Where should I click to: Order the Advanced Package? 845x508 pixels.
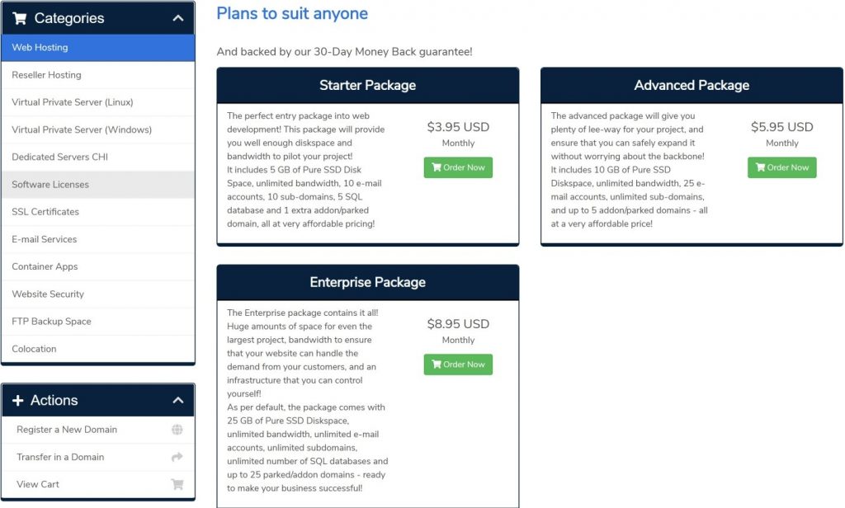pyautogui.click(x=781, y=167)
